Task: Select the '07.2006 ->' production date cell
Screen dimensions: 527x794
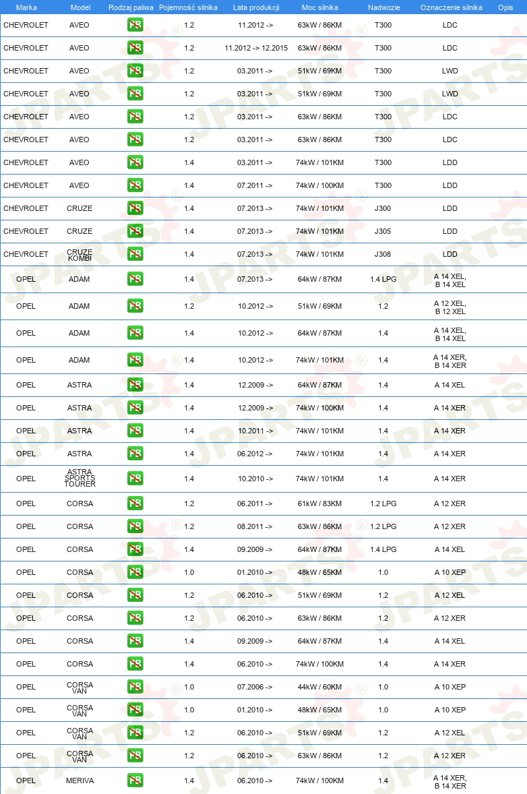Action: [x=255, y=687]
